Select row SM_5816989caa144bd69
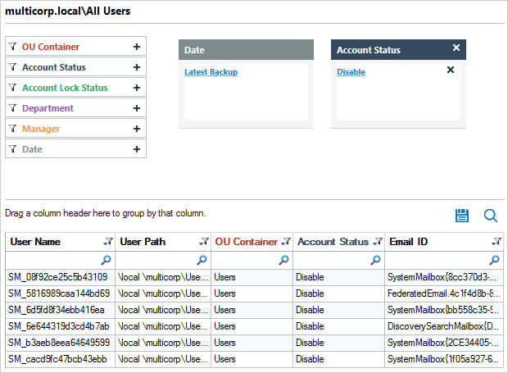This screenshot has width=508, height=373. click(58, 293)
